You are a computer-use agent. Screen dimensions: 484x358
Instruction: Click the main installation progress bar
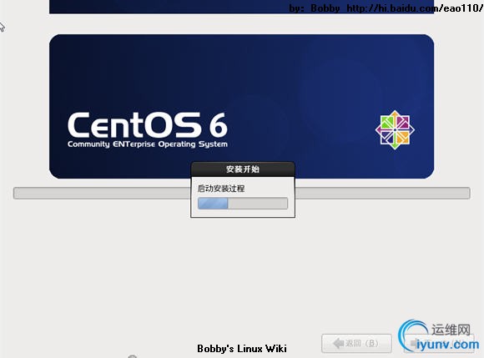(x=242, y=194)
